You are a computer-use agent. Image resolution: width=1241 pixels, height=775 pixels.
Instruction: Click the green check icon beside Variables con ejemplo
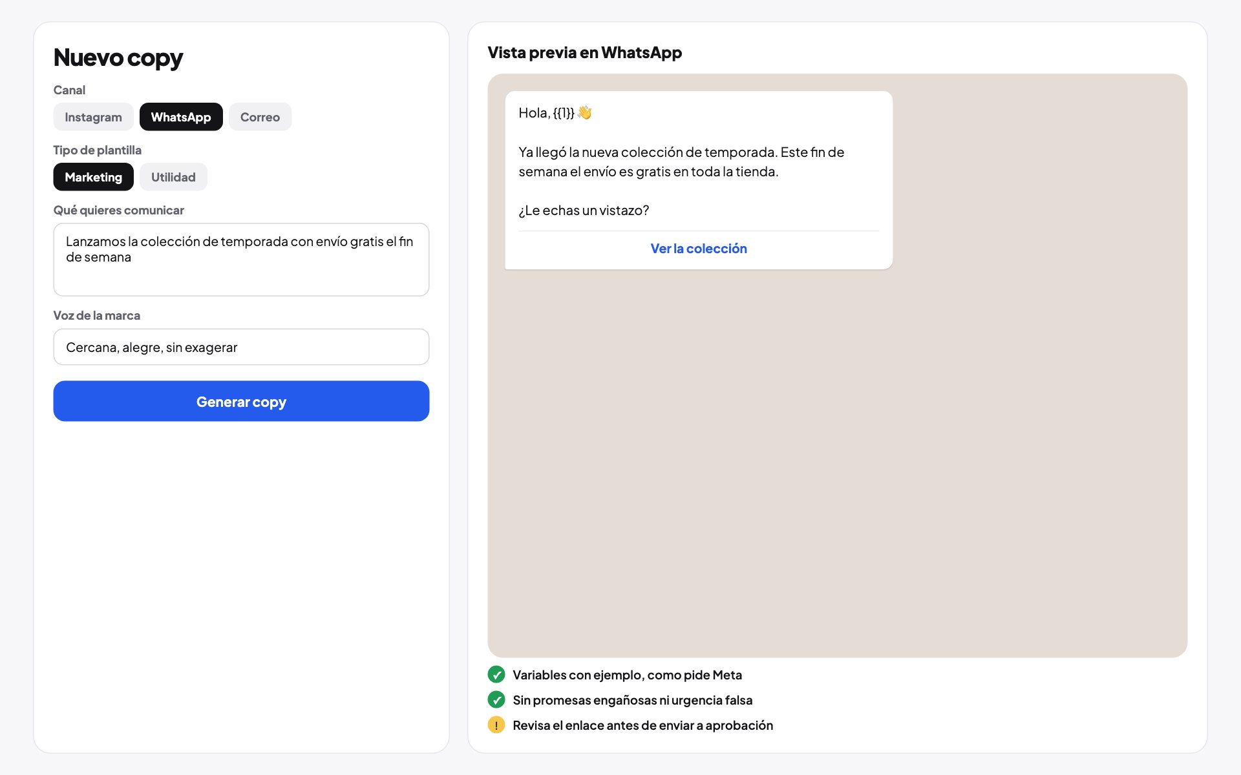496,674
